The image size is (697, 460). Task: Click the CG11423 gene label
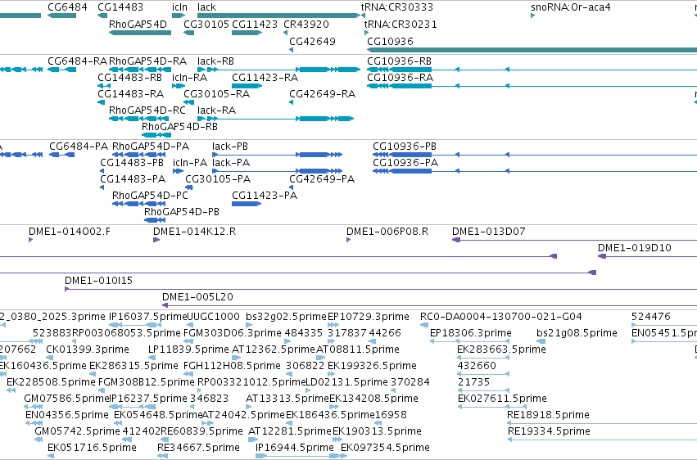[x=255, y=25]
